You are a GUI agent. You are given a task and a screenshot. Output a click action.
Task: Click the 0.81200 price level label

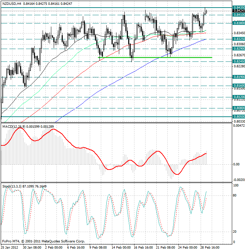click(239, 97)
